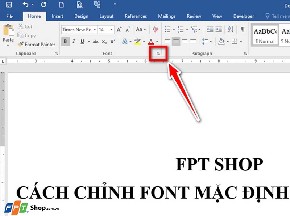Open the font color picker arrow
290x216 pixels.
(x=157, y=42)
